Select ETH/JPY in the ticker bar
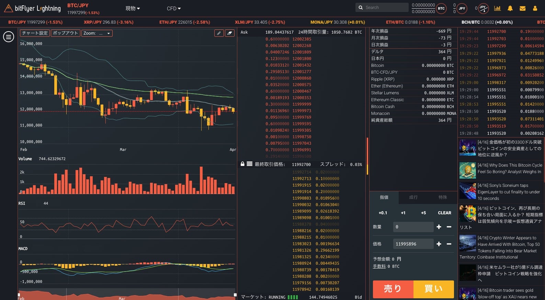This screenshot has height=300, width=545. (x=184, y=22)
